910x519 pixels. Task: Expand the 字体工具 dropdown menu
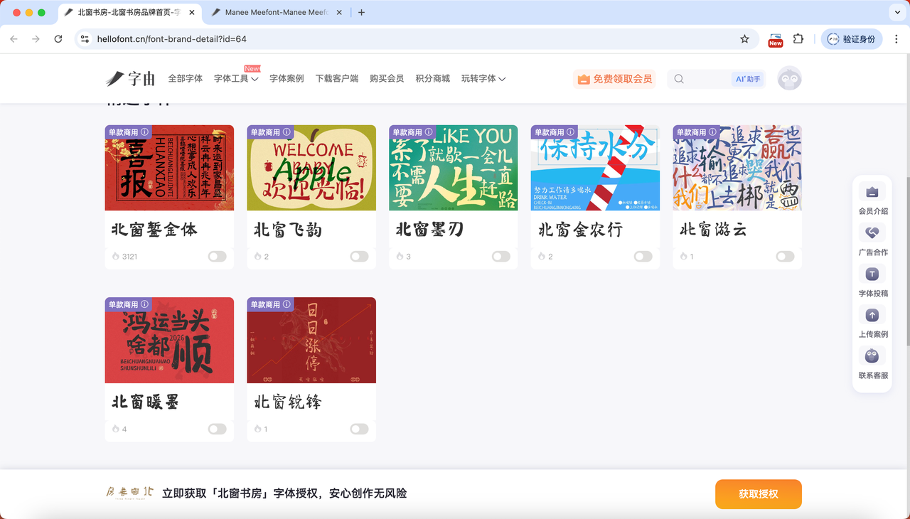(235, 79)
